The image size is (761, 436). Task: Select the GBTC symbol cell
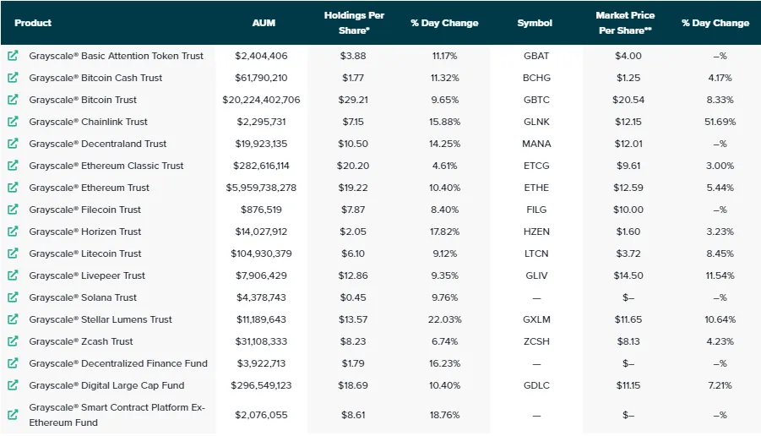[x=536, y=100]
